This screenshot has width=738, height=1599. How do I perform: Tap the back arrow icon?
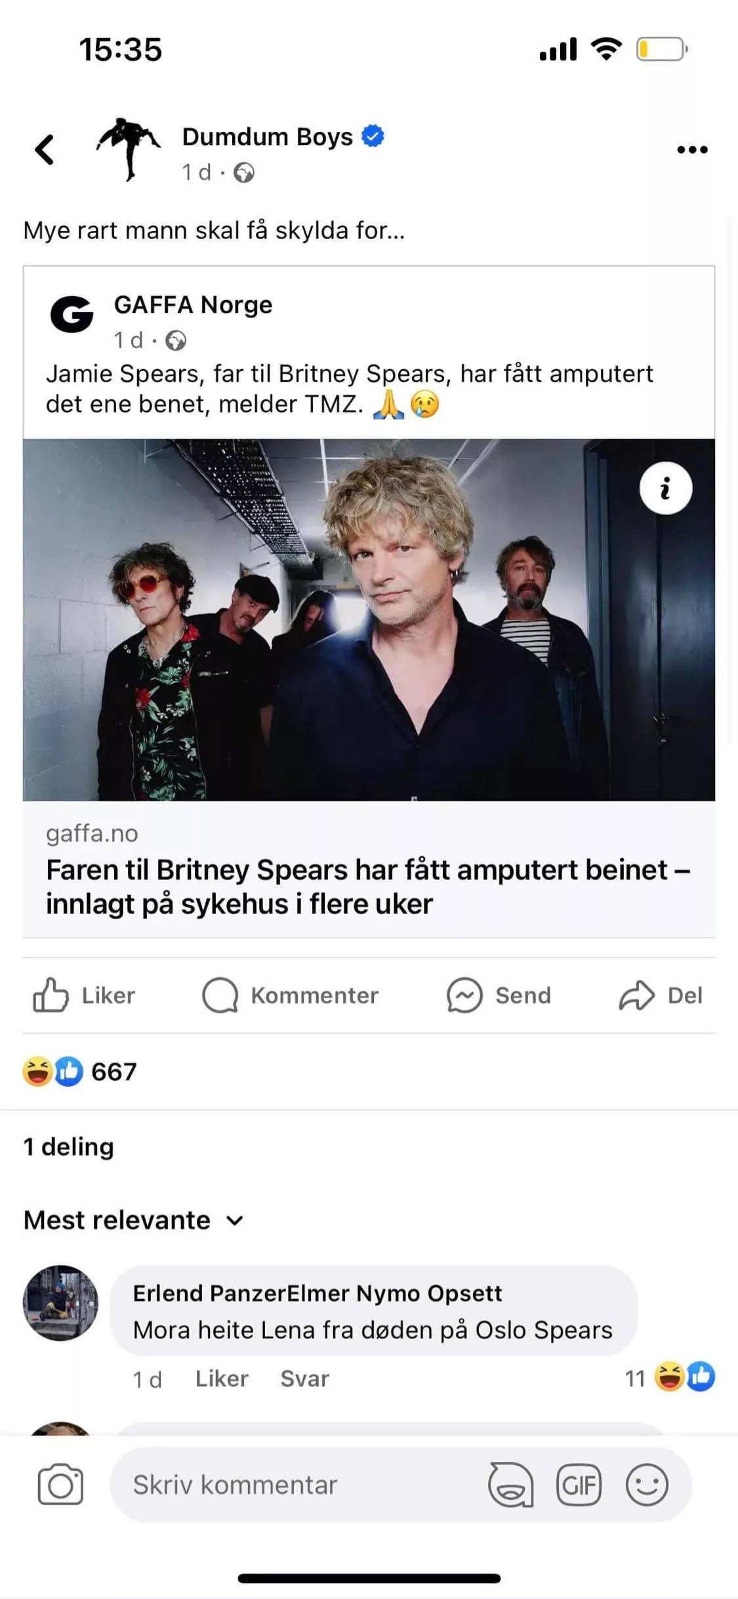44,149
